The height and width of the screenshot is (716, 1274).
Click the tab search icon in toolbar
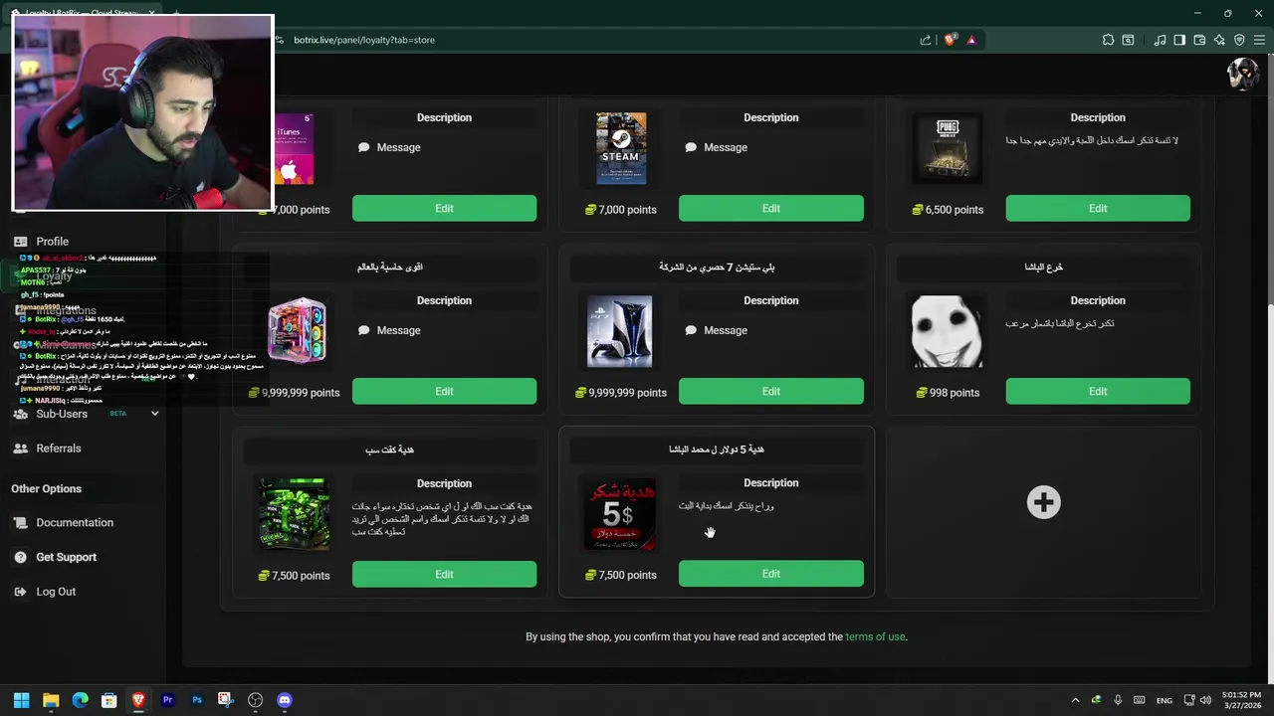click(1128, 40)
